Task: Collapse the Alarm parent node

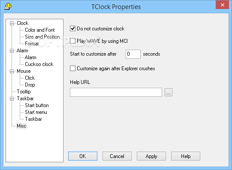Action: [x=12, y=51]
